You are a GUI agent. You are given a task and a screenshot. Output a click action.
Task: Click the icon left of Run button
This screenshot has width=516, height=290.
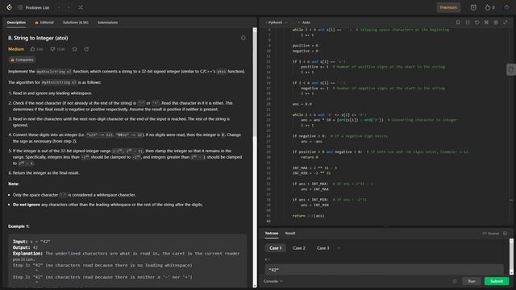455,281
